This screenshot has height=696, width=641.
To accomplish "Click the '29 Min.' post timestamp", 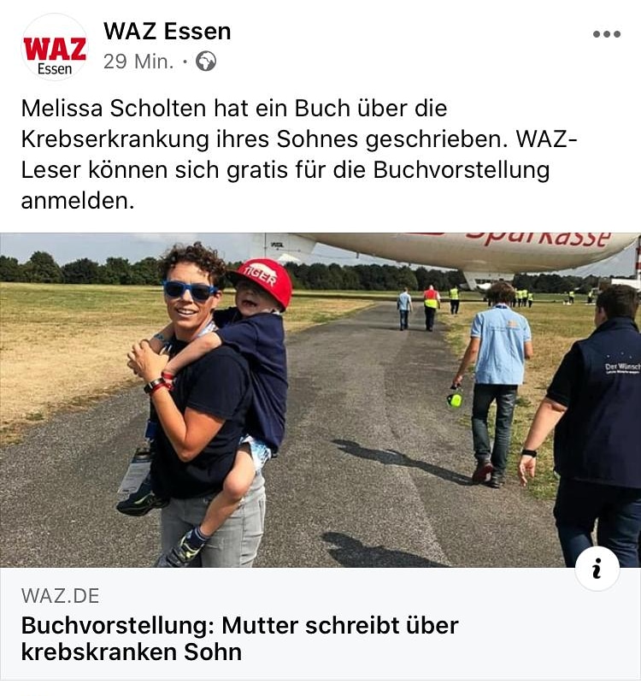I will [x=138, y=62].
